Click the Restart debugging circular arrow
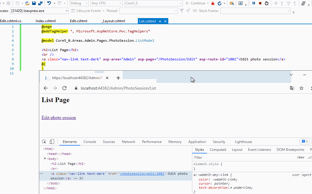The height and width of the screenshot is (194, 312). pos(267,3)
